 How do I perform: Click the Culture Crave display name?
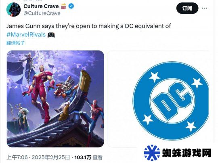point(41,6)
